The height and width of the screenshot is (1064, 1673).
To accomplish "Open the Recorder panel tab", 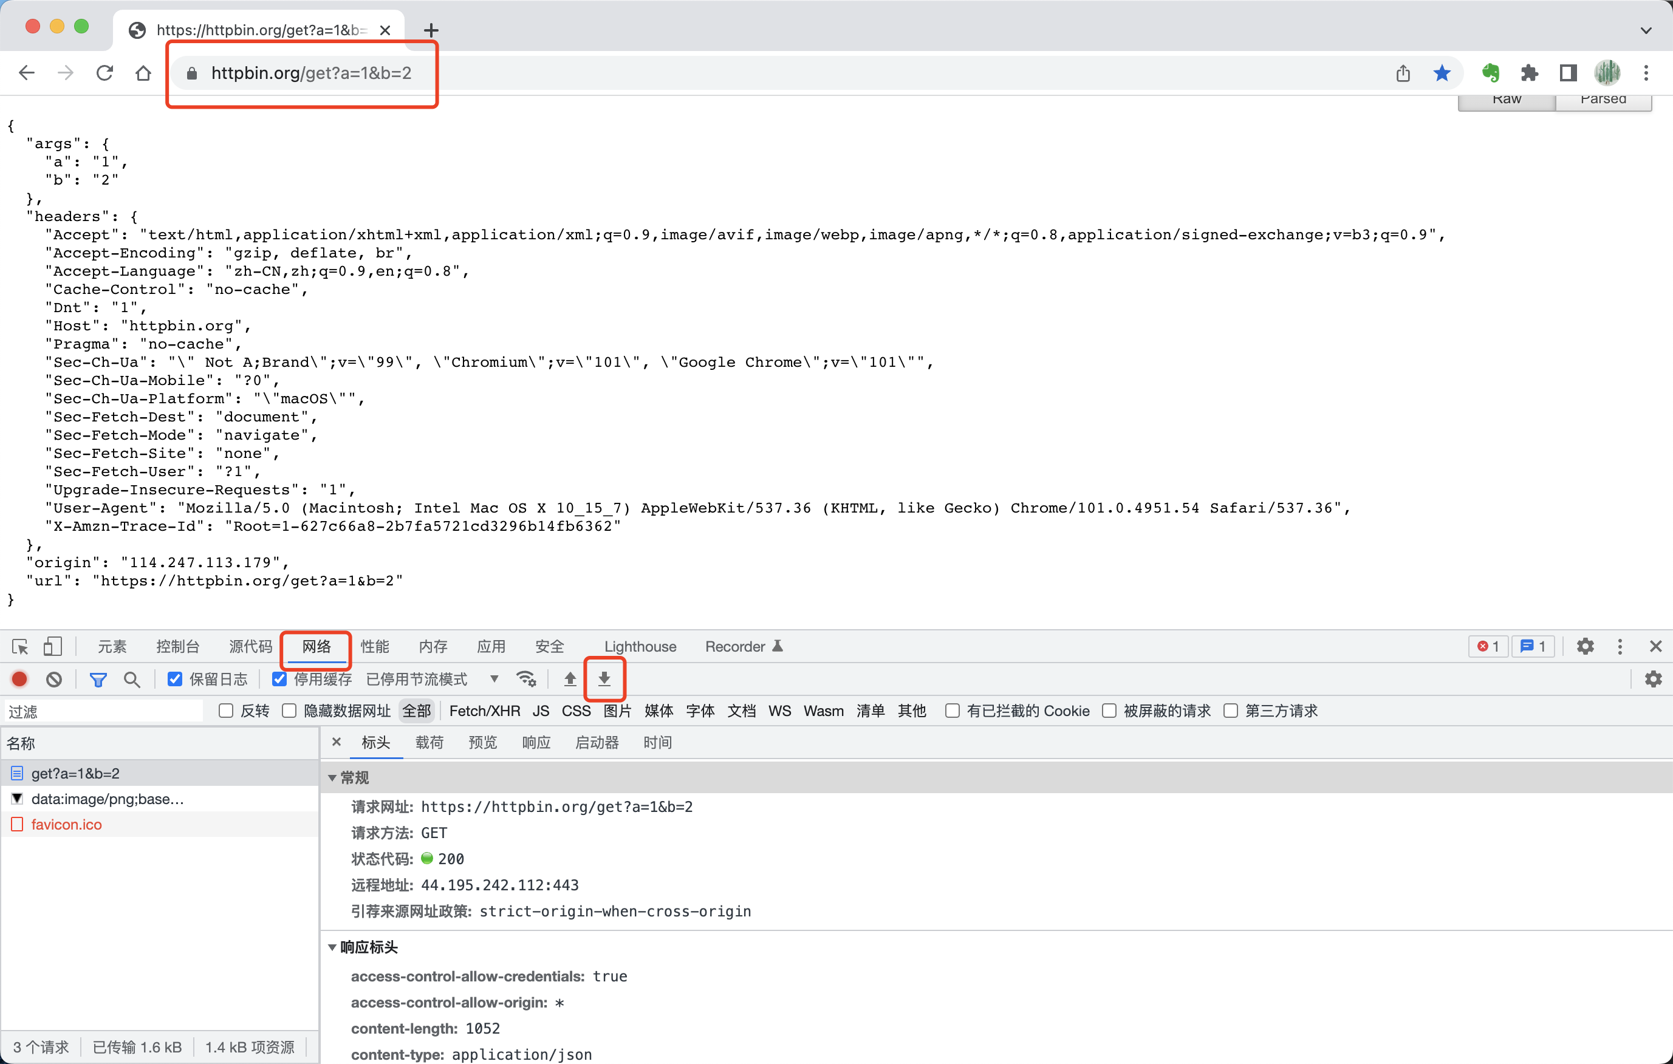I will (x=744, y=647).
